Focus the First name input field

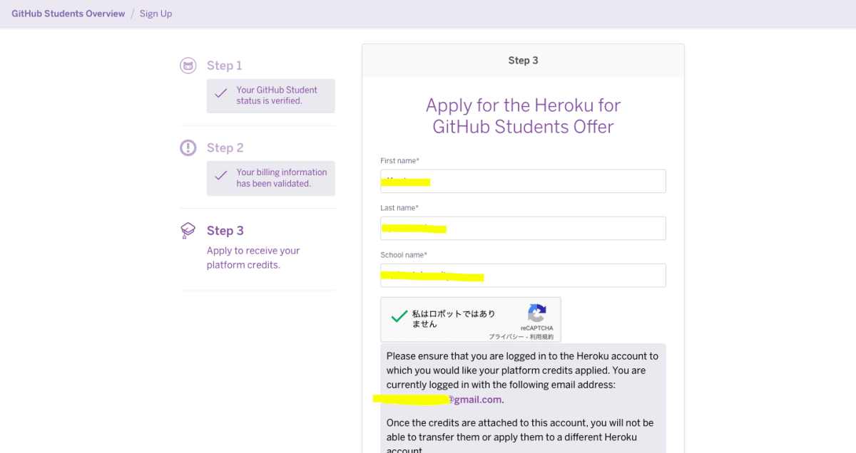523,181
